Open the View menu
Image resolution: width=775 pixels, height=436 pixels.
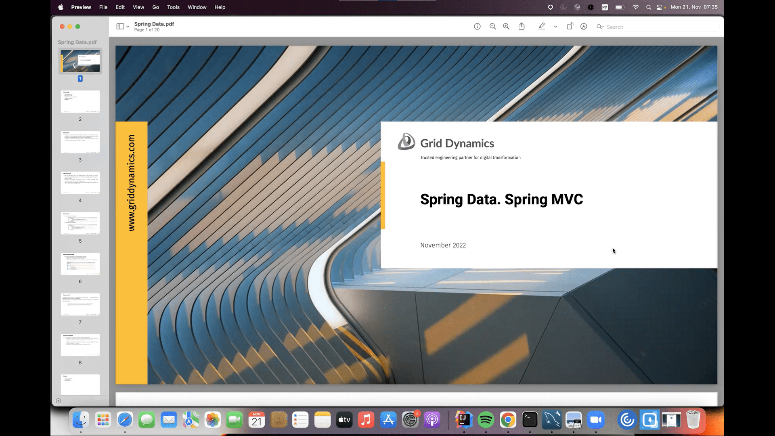pos(138,7)
